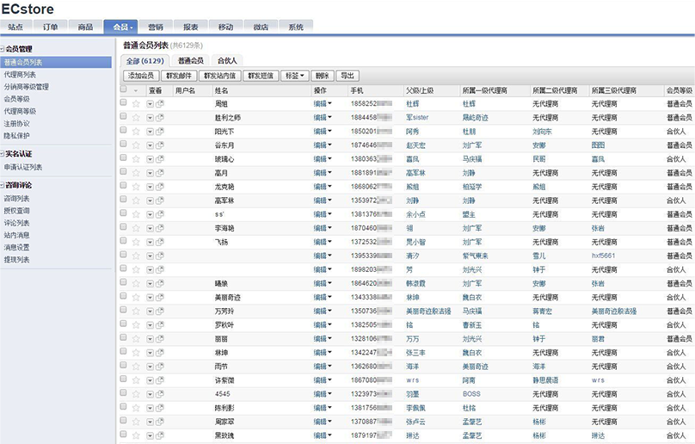This screenshot has width=695, height=444.
Task: Expand row detail icon for 高月
Action: (150, 173)
